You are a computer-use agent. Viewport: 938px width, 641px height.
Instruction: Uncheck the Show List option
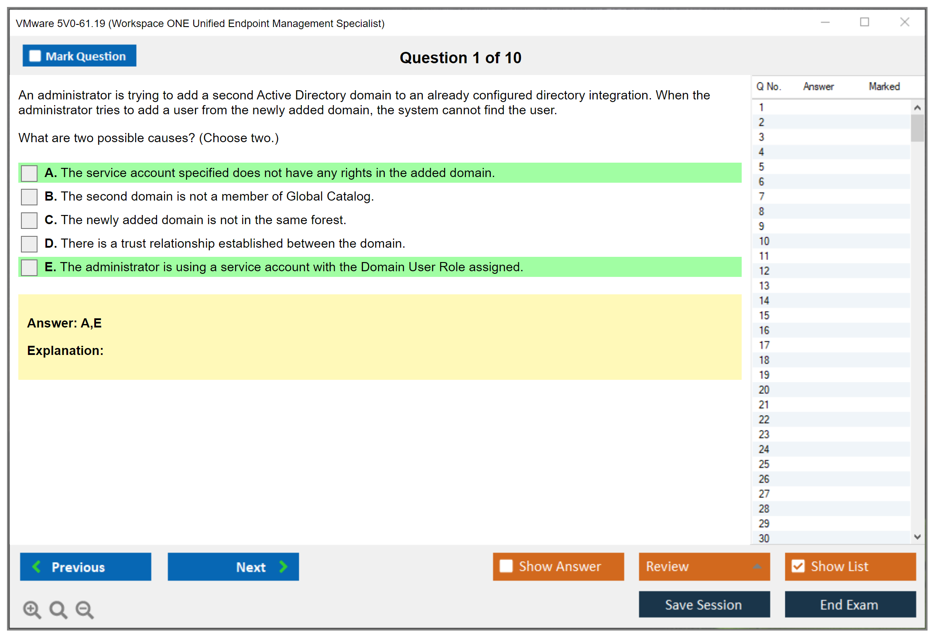[798, 566]
